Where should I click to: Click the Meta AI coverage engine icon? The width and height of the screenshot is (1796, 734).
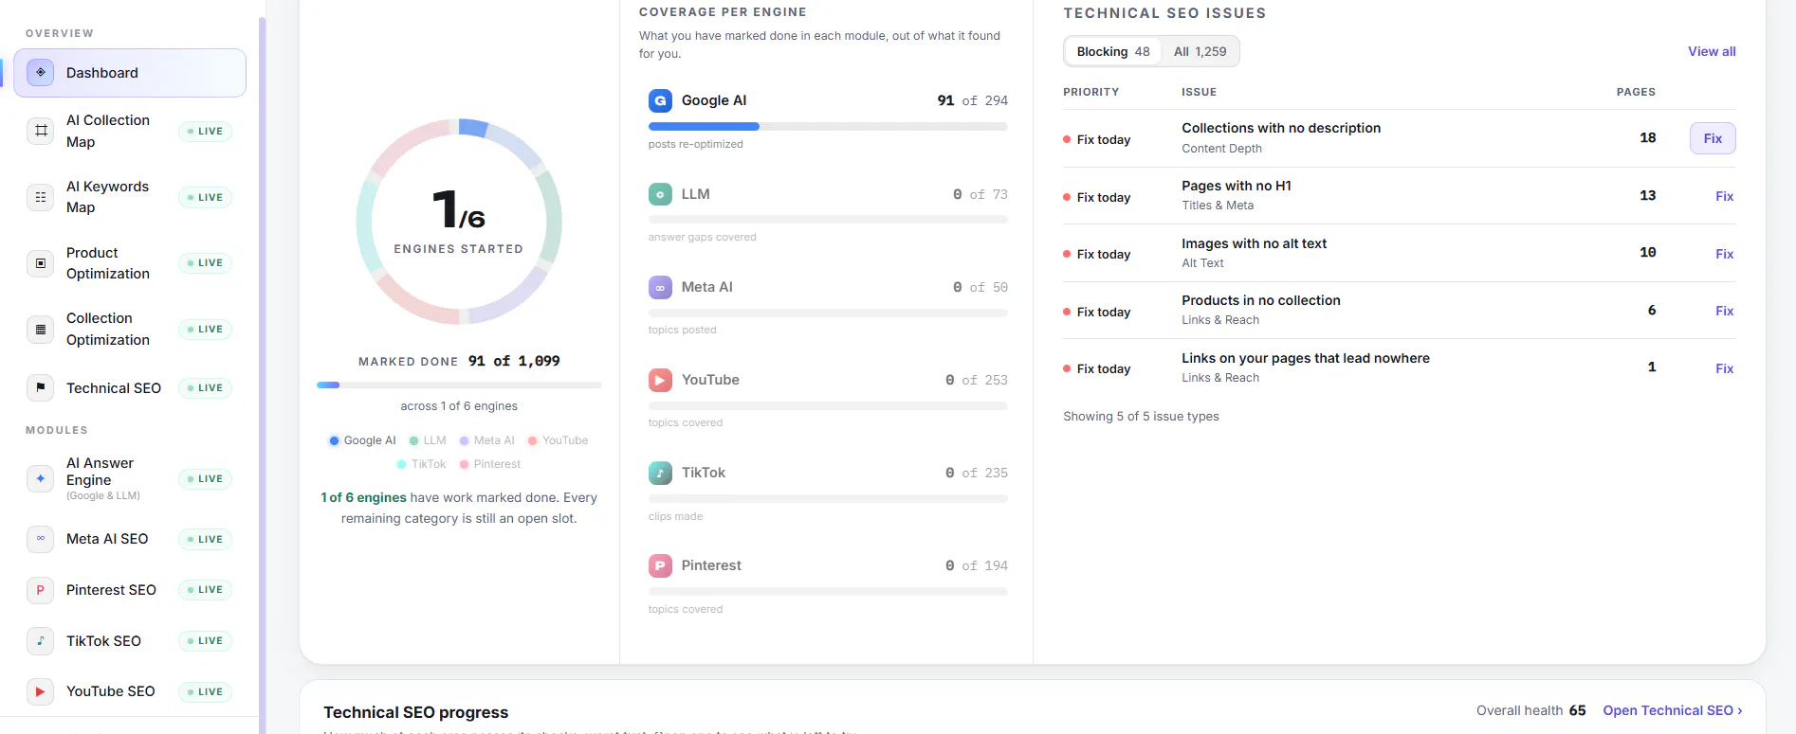[x=660, y=287]
